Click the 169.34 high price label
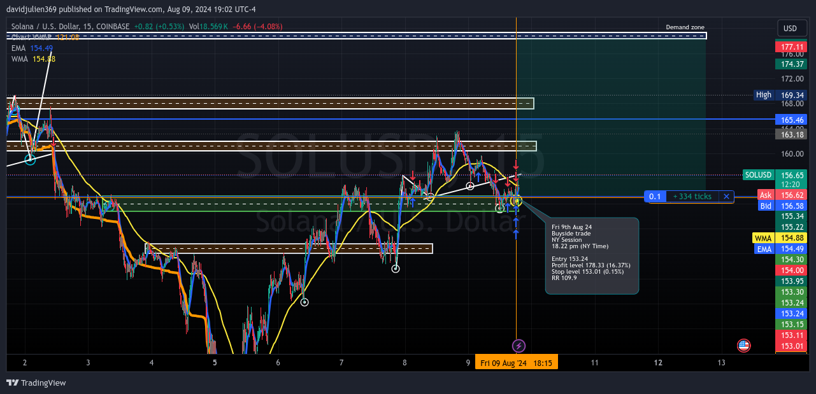This screenshot has width=816, height=394. [791, 95]
